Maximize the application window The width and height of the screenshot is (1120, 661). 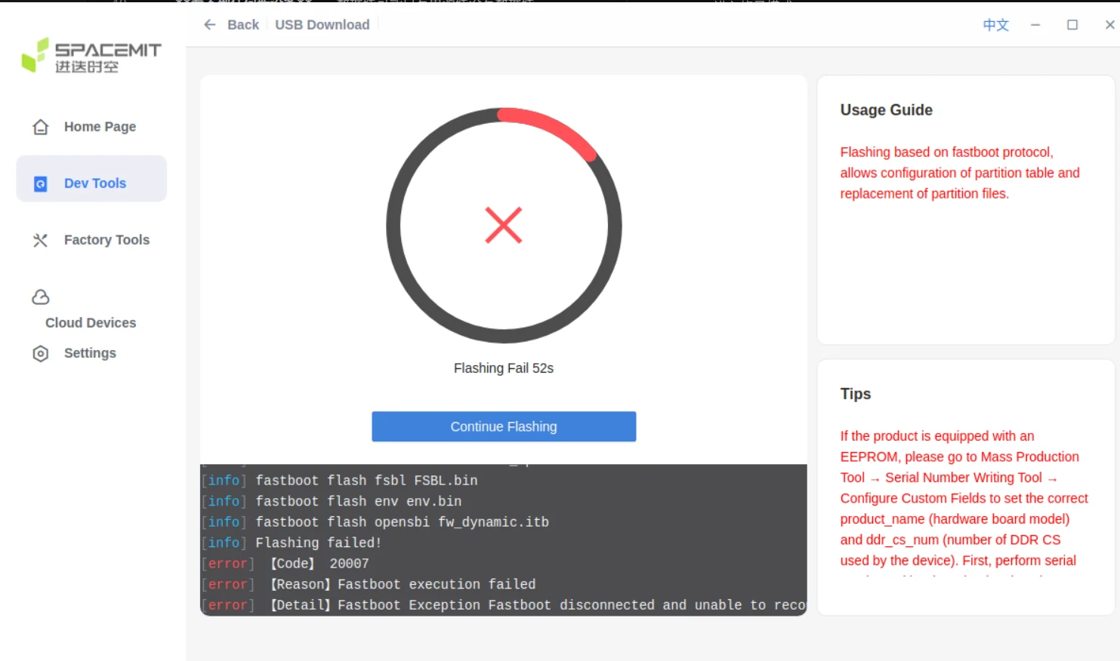pyautogui.click(x=1072, y=25)
